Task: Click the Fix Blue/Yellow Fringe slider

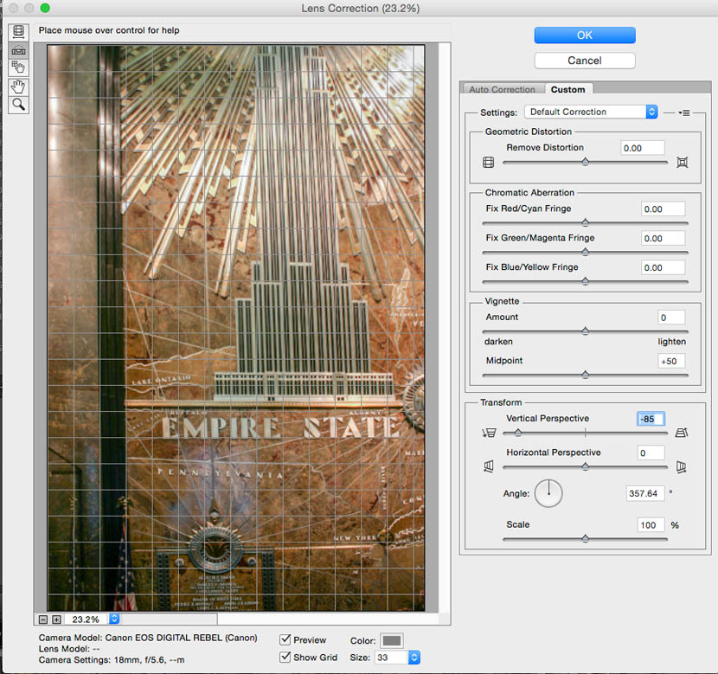Action: coord(585,281)
